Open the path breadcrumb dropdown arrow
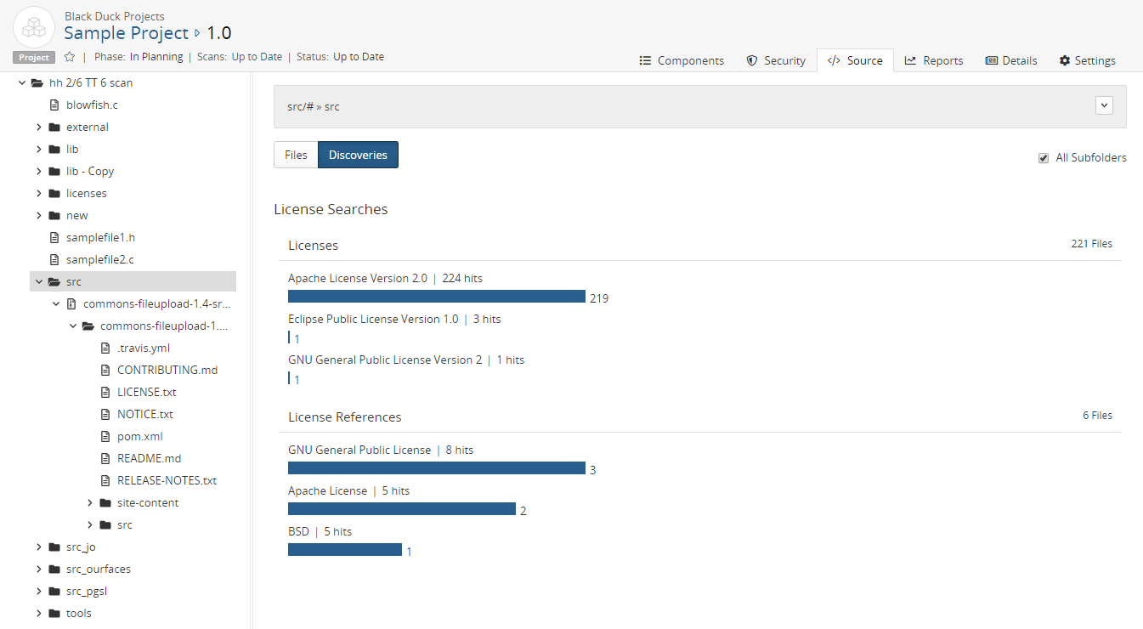This screenshot has height=629, width=1143. click(x=1104, y=105)
